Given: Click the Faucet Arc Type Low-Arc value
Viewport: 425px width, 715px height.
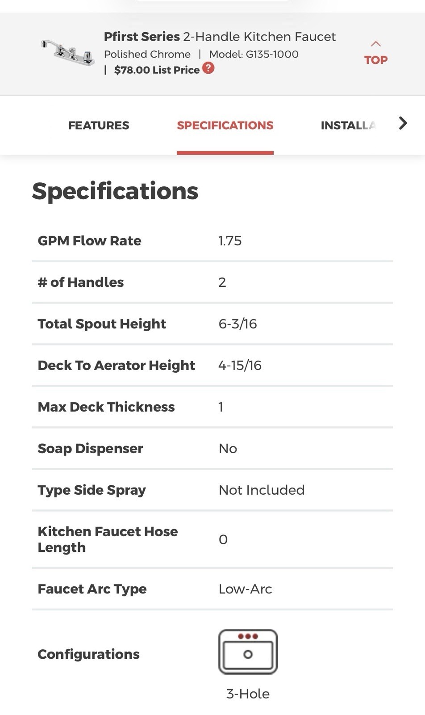Looking at the screenshot, I should [x=245, y=589].
